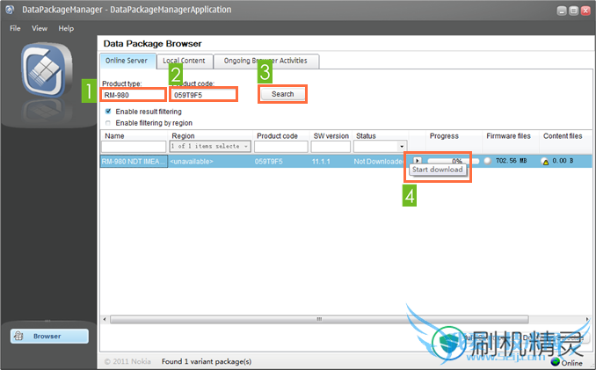Sort by SW version column header
Image resolution: width=596 pixels, height=370 pixels.
331,136
